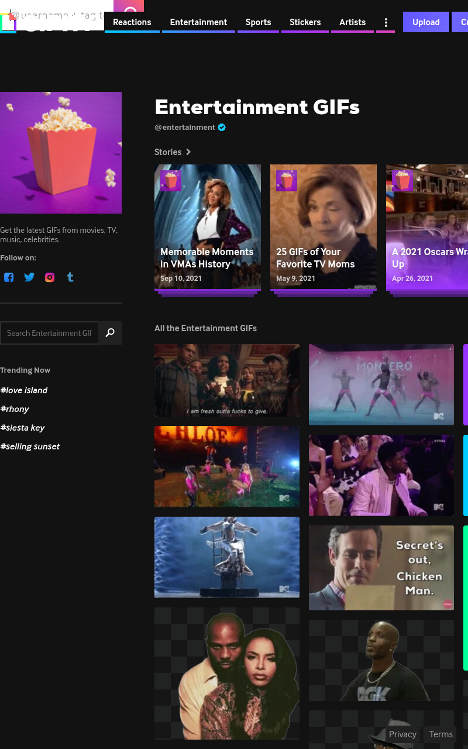Click the Entertainment GIFs page title
Viewport: 468px width, 749px height.
[257, 107]
